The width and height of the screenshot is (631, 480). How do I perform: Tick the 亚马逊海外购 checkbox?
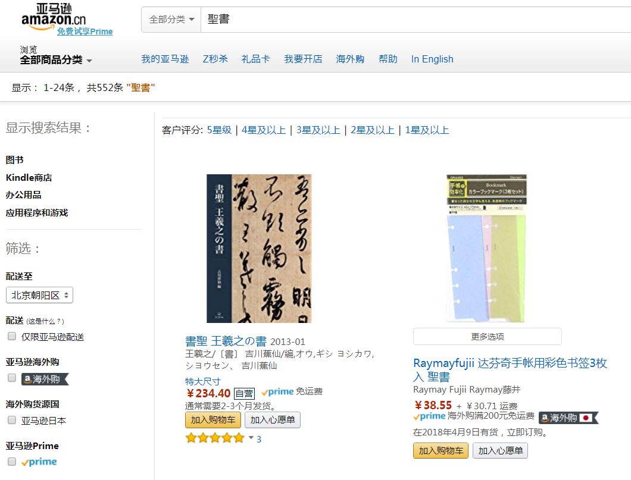pos(12,378)
